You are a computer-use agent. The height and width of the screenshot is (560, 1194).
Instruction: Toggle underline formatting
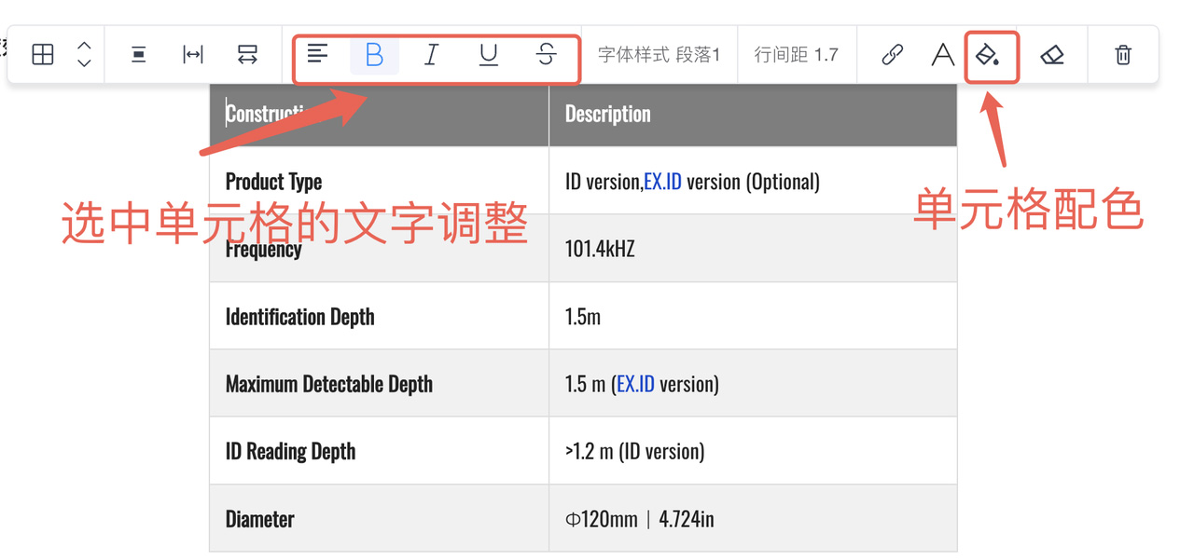point(488,55)
